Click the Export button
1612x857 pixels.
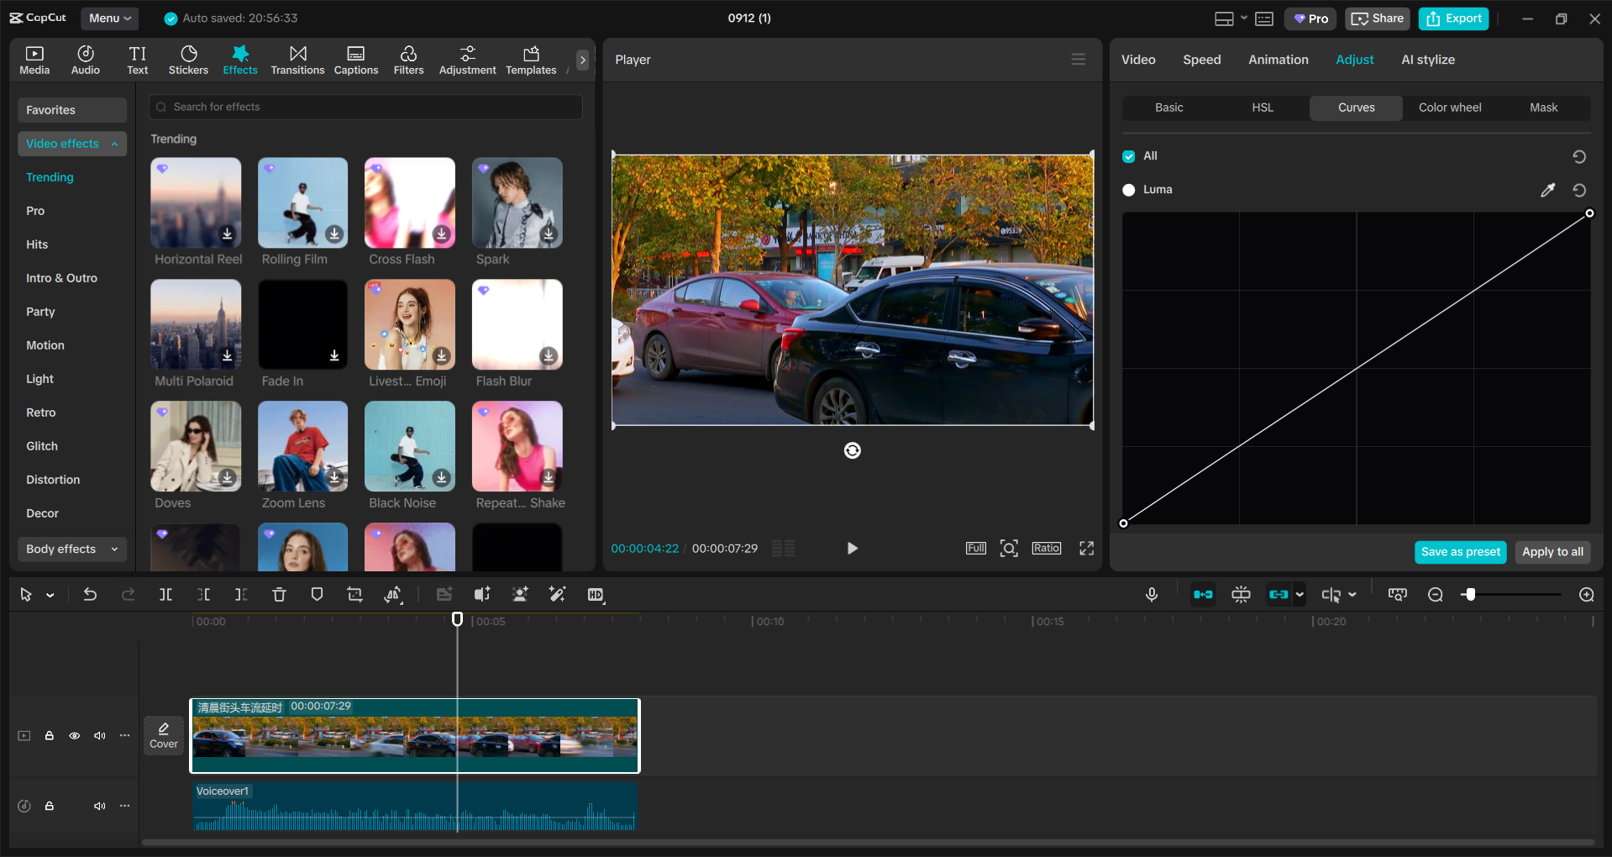pyautogui.click(x=1452, y=18)
